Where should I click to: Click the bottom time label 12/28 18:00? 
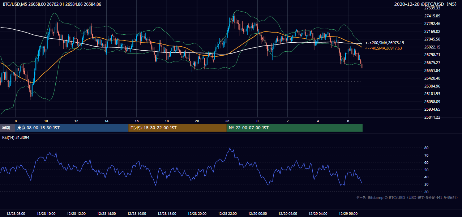click(167, 214)
